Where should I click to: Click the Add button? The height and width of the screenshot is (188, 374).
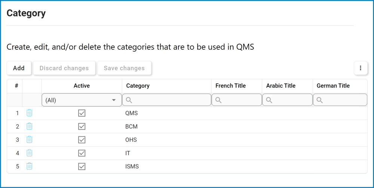(19, 68)
